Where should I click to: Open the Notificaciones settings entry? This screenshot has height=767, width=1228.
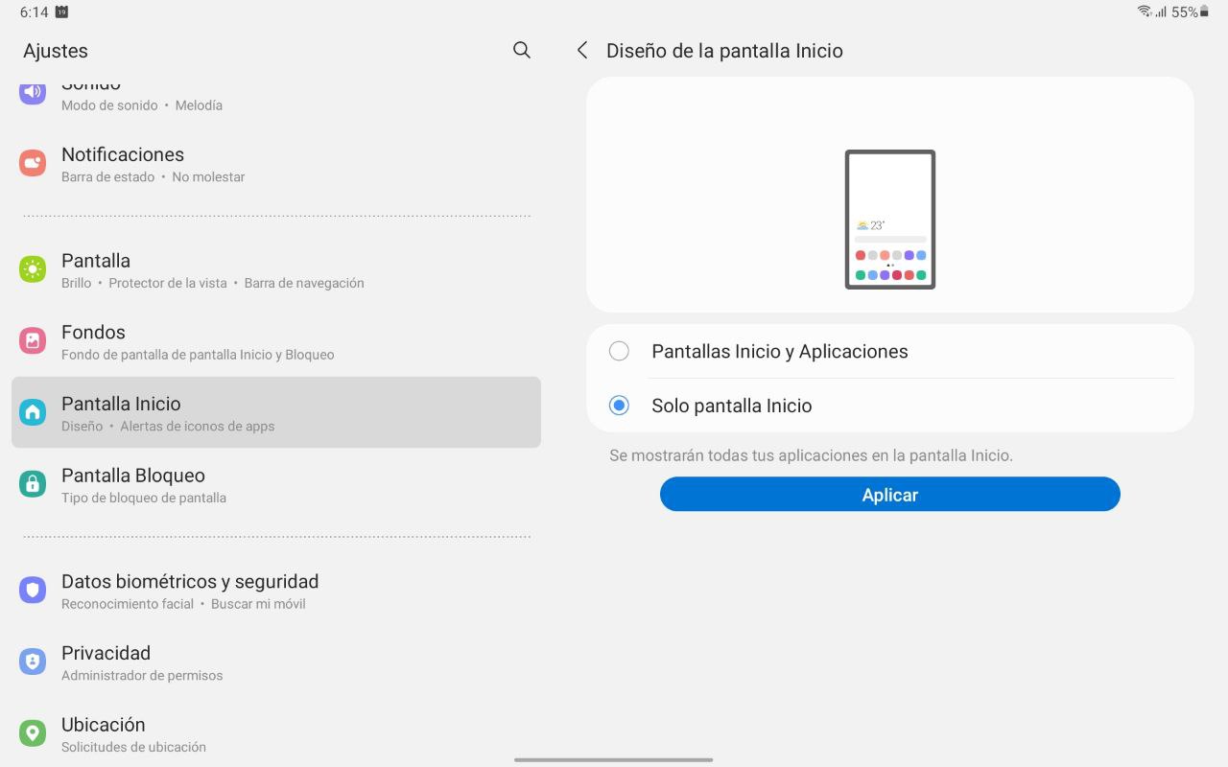pos(123,155)
